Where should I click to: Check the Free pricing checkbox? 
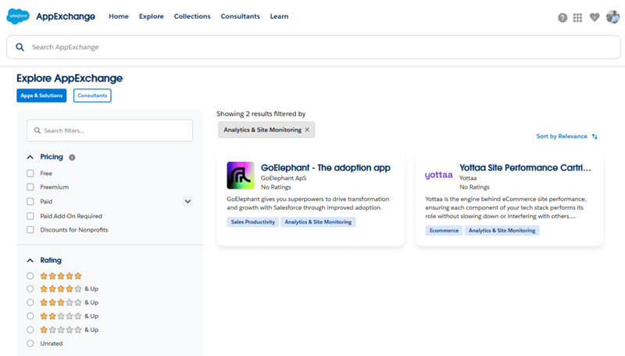point(30,173)
